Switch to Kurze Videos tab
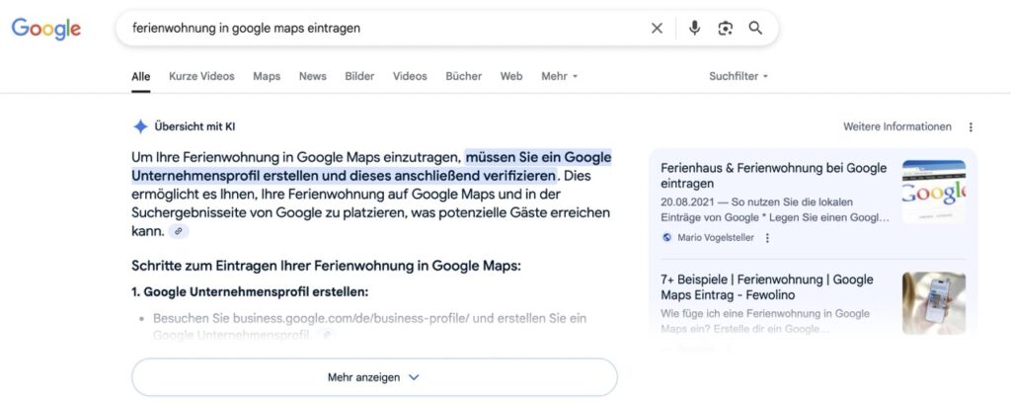This screenshot has height=403, width=1011. (x=201, y=76)
